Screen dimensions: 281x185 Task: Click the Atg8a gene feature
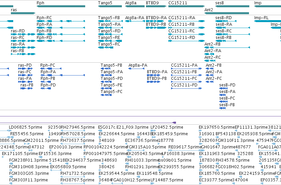click(135, 7)
